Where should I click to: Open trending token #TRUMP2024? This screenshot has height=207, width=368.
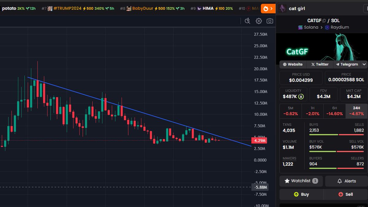78,9
